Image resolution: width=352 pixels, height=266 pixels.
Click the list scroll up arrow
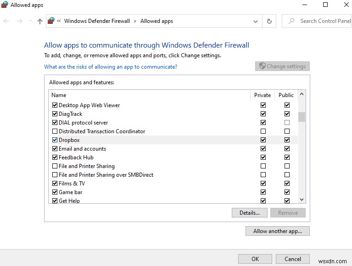[x=302, y=94]
